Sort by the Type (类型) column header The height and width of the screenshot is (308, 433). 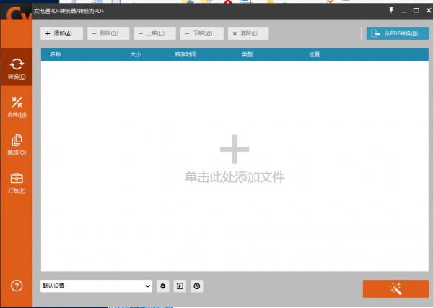[x=247, y=54]
